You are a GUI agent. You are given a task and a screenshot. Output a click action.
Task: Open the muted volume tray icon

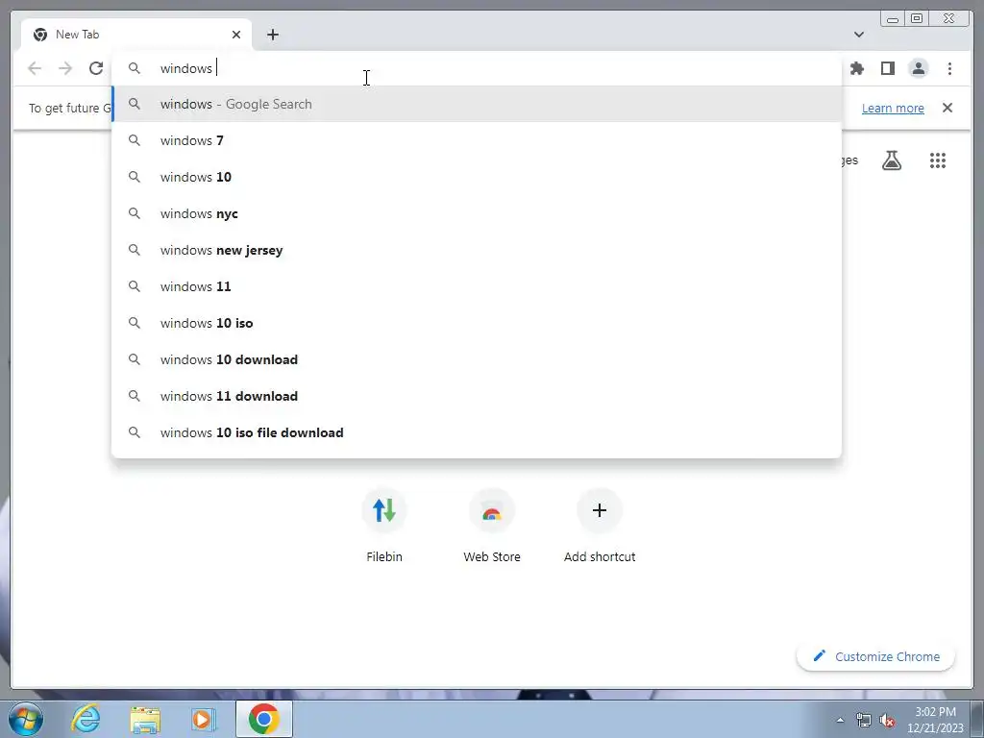[887, 720]
